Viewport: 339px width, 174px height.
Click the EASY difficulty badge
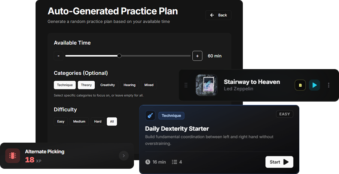pos(284,114)
